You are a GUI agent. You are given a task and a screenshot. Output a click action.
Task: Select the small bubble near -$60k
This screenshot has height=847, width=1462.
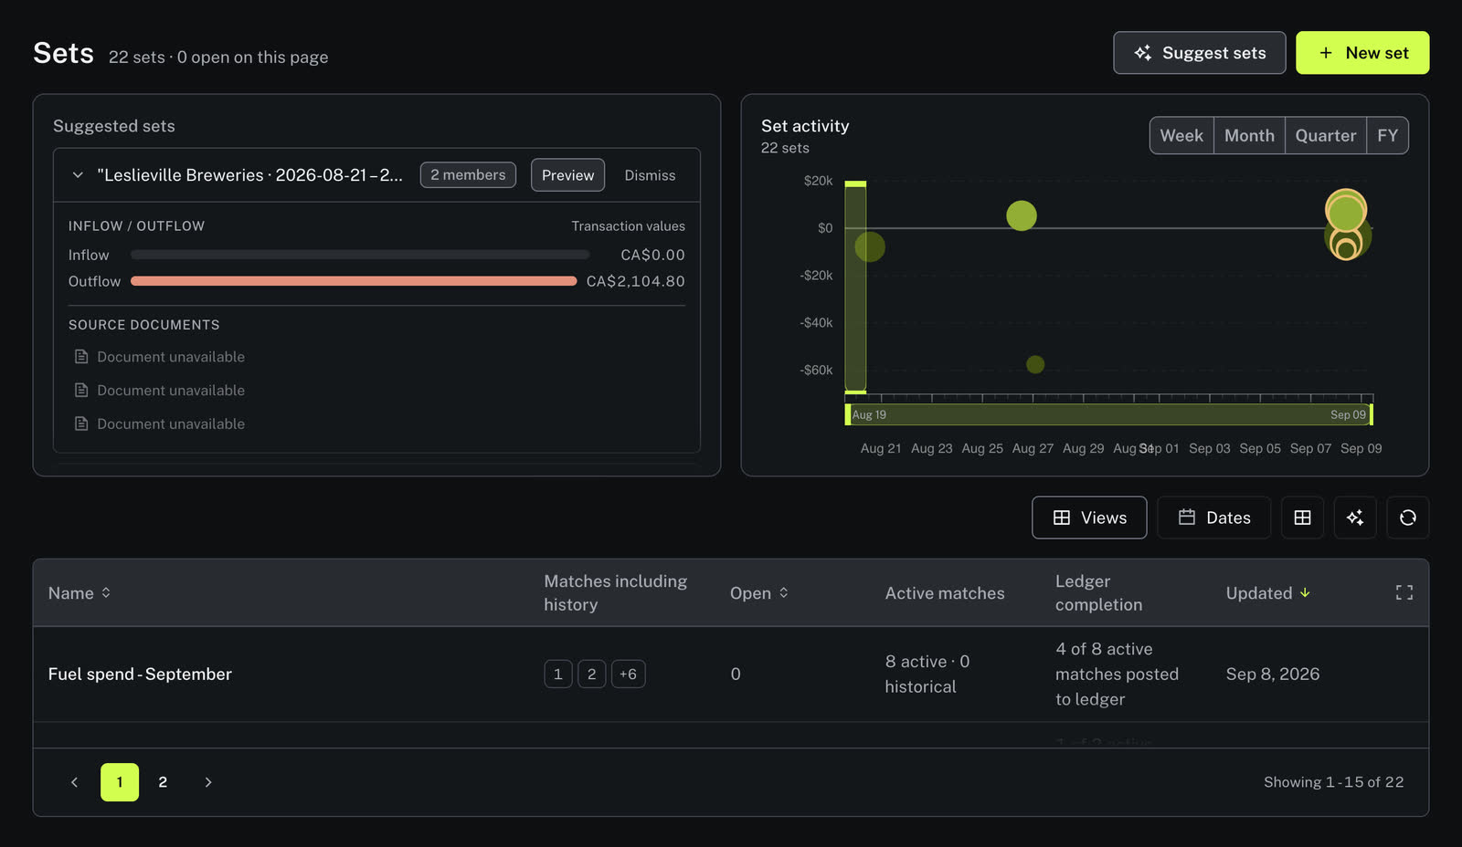pos(1035,364)
